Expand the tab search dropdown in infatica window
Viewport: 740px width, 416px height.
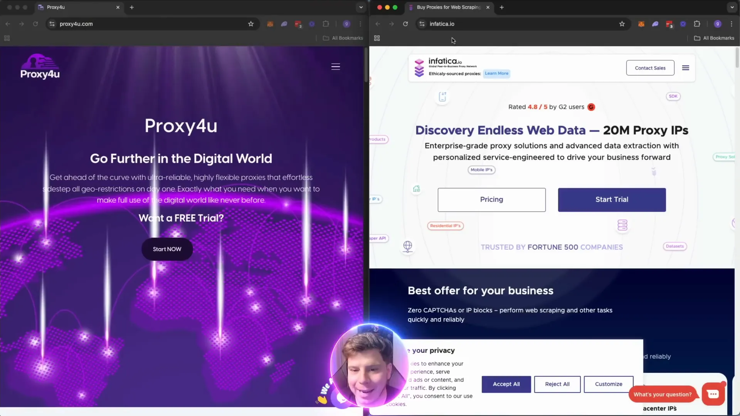pyautogui.click(x=732, y=7)
